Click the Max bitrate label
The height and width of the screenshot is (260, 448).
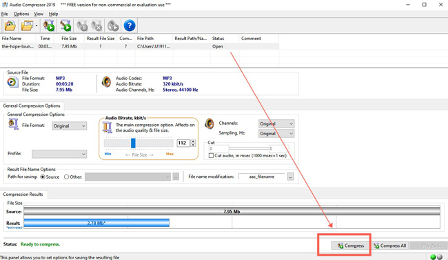(x=170, y=154)
